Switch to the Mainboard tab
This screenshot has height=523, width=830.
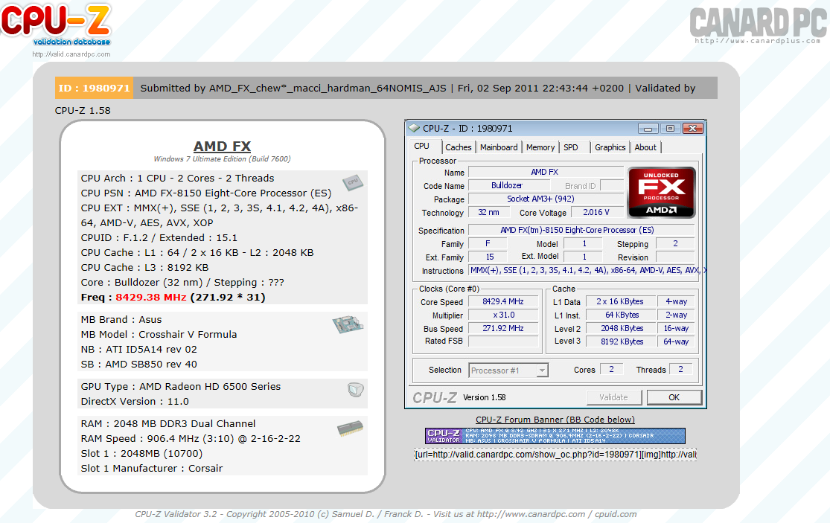[x=499, y=147]
